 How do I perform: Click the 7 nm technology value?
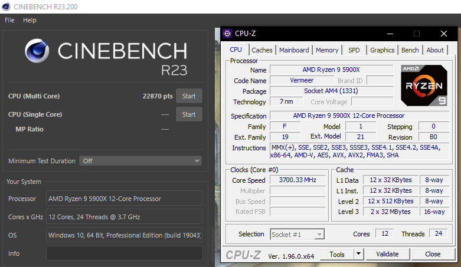click(x=286, y=101)
